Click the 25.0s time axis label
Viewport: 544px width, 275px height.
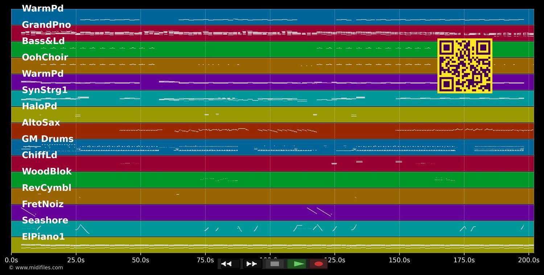pyautogui.click(x=76, y=260)
